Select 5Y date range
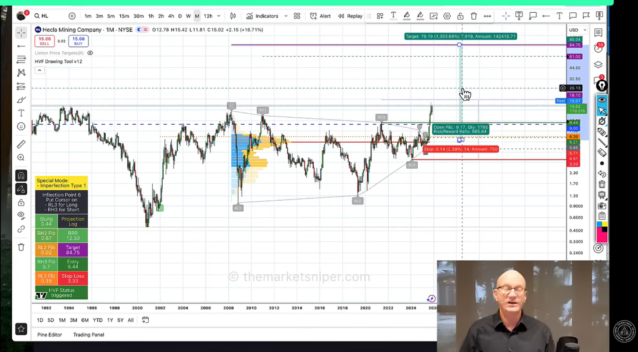Viewport: 638px width, 352px height. click(x=120, y=320)
